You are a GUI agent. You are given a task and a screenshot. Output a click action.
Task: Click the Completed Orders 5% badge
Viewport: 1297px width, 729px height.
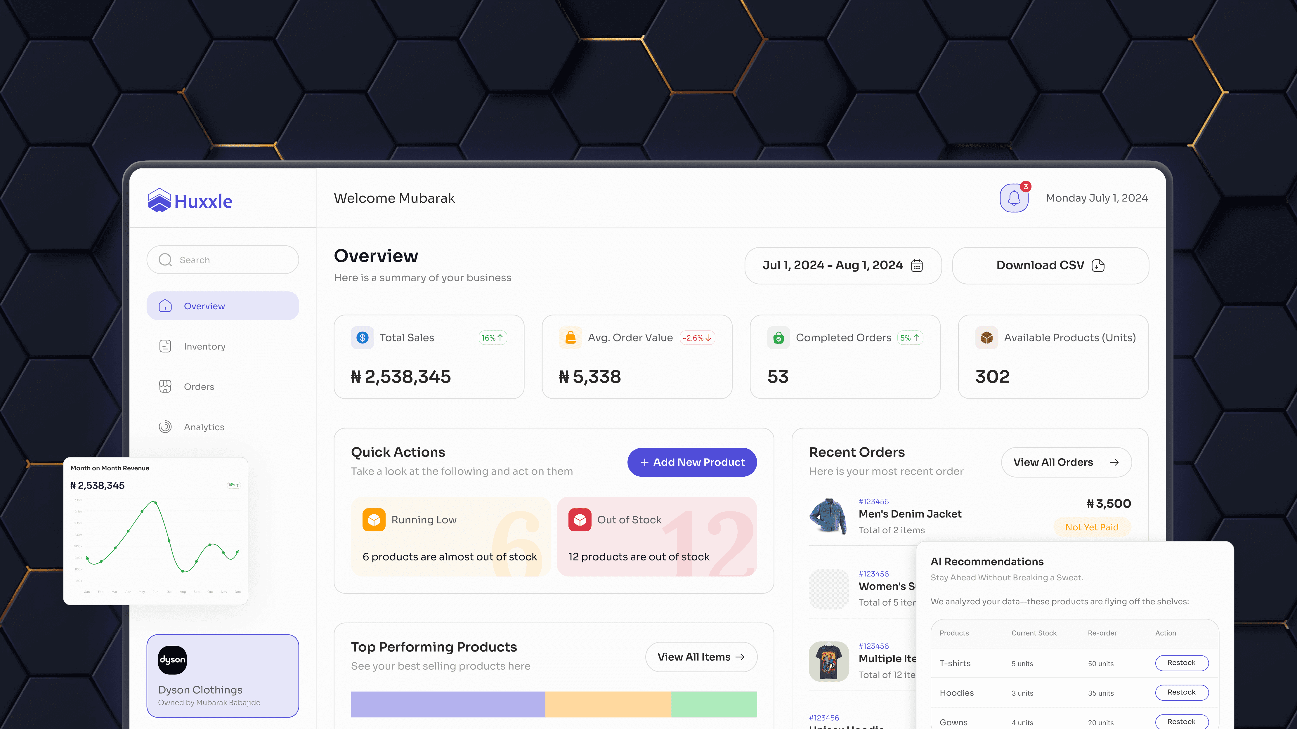click(x=910, y=338)
